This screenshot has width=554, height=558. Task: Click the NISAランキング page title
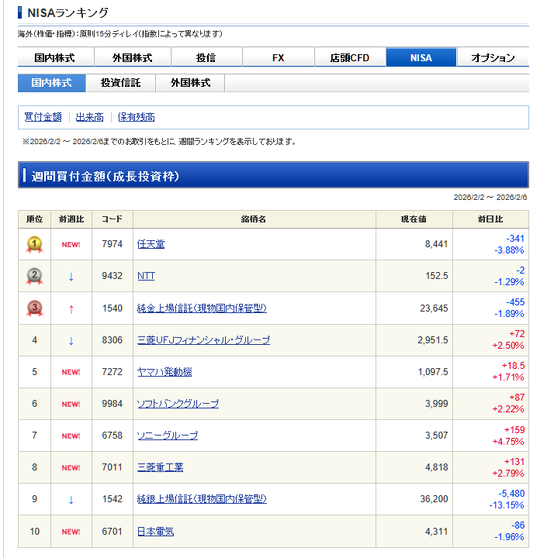pyautogui.click(x=68, y=13)
